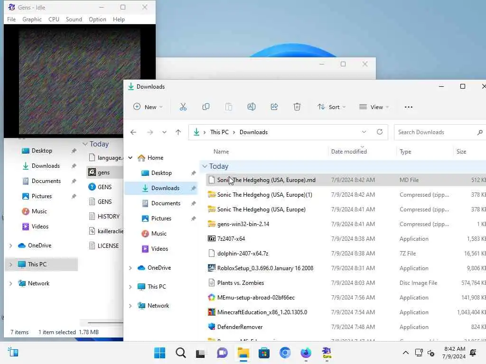Open the See more ellipsis menu
This screenshot has width=486, height=364.
(x=409, y=107)
